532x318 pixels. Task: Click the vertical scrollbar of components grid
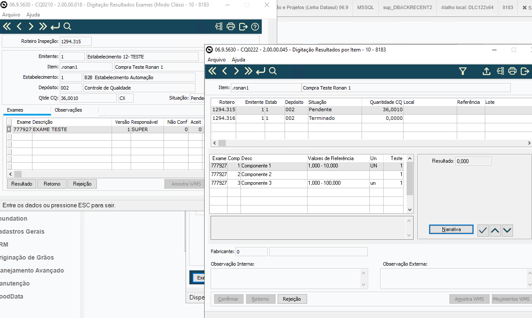410,184
